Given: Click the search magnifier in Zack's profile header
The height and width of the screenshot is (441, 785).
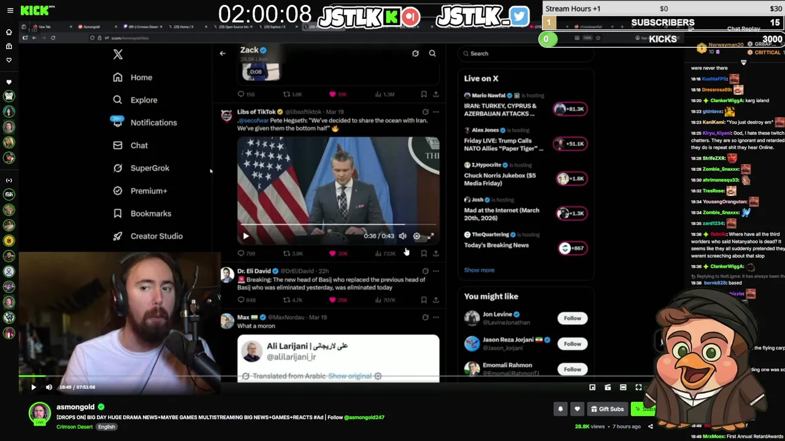Looking at the screenshot, I should pyautogui.click(x=432, y=53).
